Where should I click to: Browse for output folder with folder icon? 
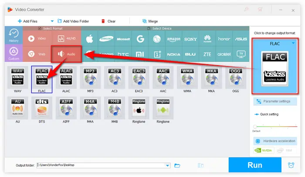(177, 165)
